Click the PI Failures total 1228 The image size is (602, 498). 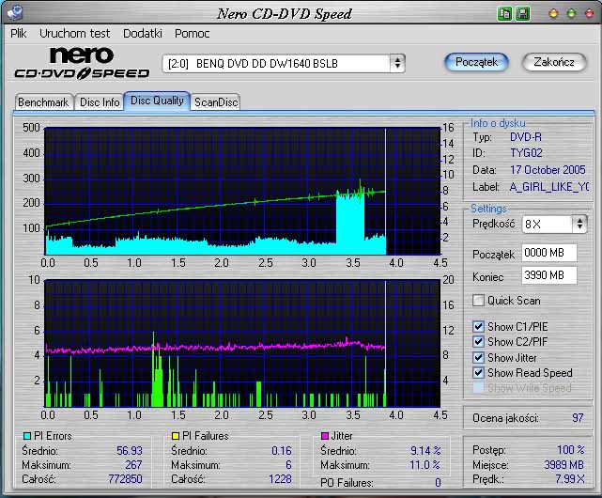click(280, 479)
